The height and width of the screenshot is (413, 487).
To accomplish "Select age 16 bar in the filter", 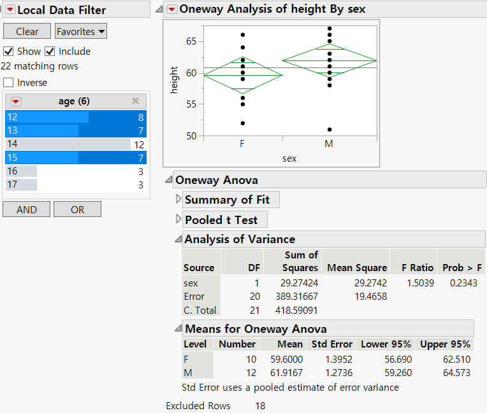I will click(21, 171).
